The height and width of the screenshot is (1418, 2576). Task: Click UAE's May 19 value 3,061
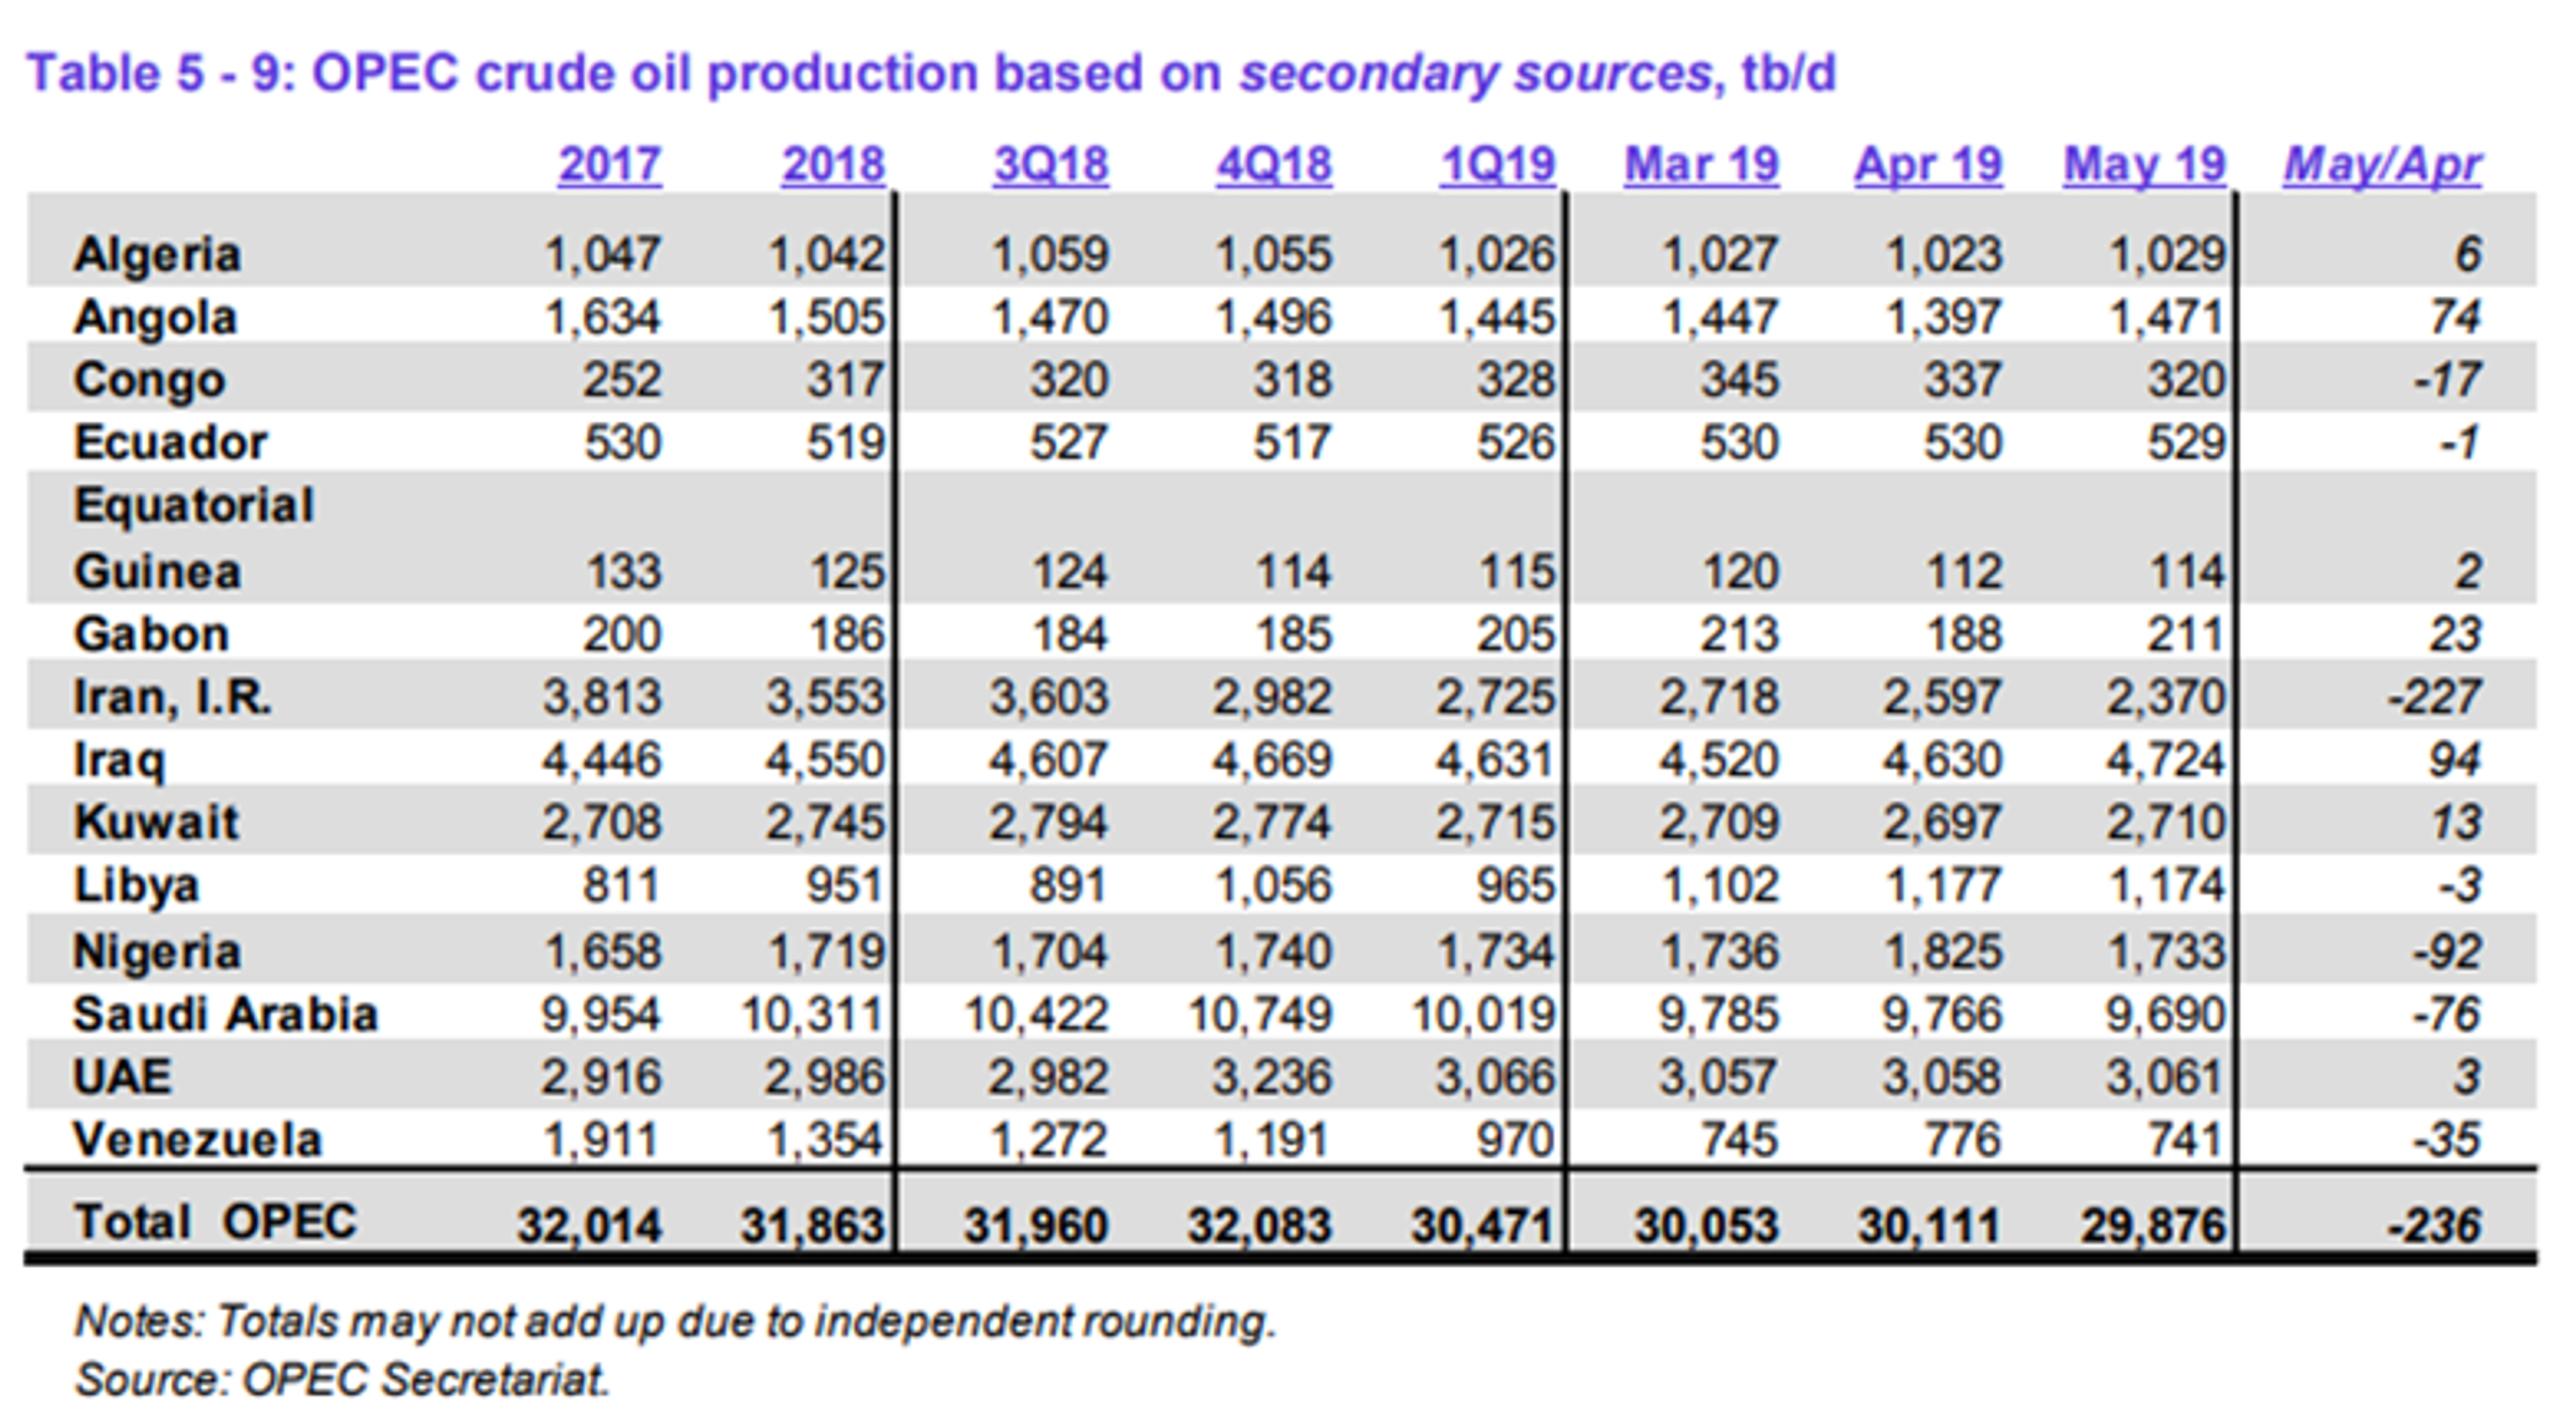(x=2166, y=1078)
